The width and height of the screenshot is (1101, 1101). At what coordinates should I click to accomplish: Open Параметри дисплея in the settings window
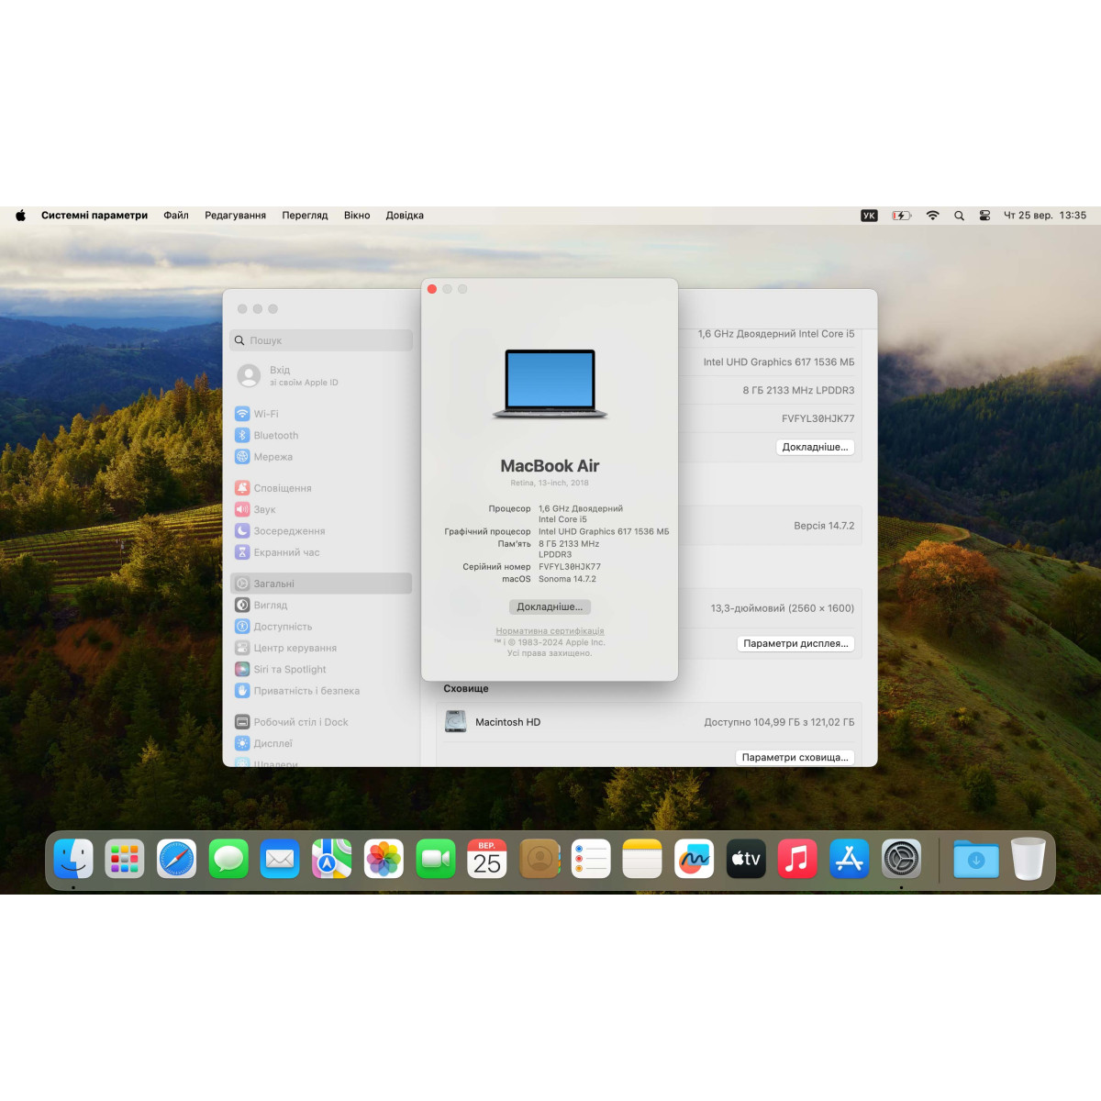pos(795,643)
